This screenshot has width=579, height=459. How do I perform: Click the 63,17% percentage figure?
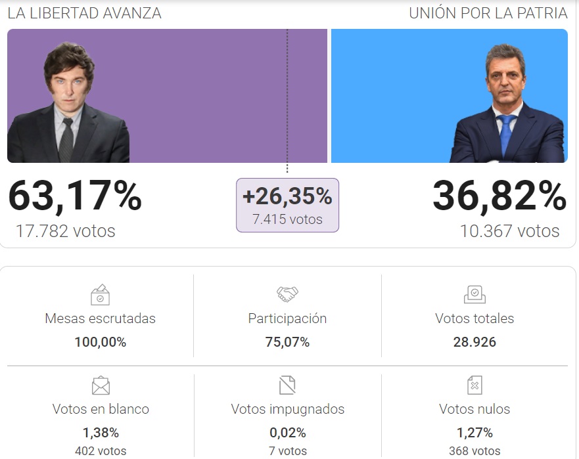point(75,196)
